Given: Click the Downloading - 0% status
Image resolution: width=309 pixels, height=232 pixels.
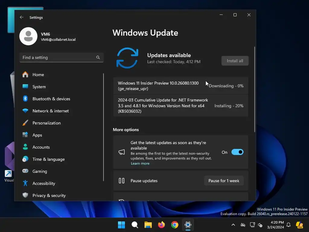Looking at the screenshot, I should tap(226, 86).
